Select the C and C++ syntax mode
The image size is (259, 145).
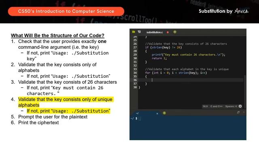217,106
